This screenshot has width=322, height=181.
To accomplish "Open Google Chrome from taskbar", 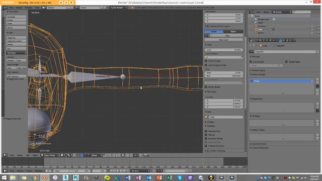I will click(34, 177).
